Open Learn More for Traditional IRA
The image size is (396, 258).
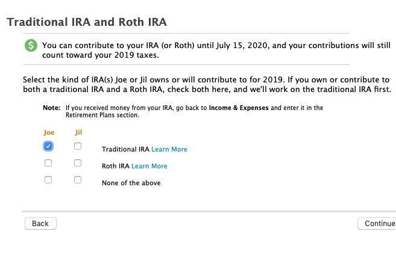tap(169, 149)
